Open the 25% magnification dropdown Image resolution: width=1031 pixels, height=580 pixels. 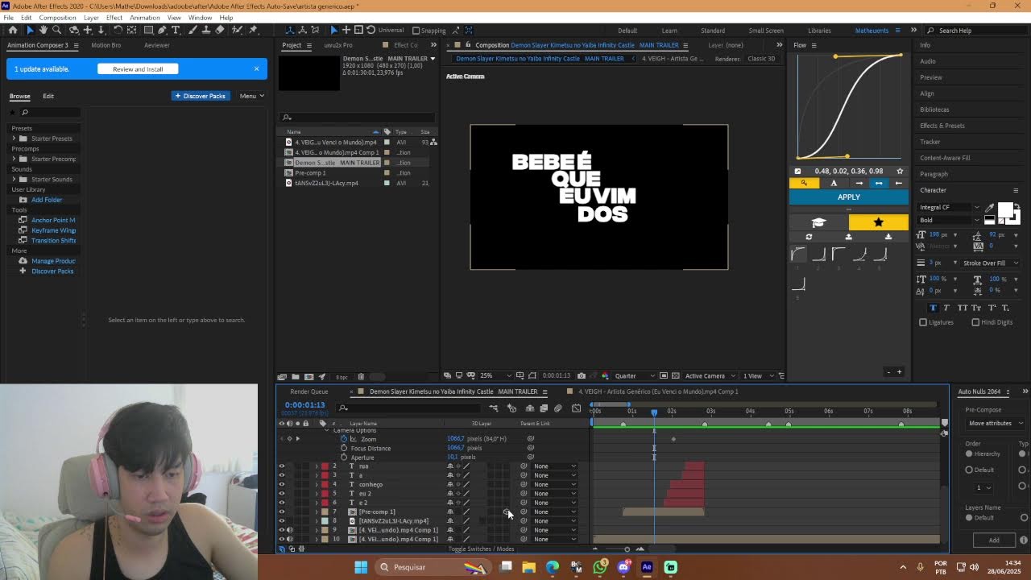[x=497, y=375]
